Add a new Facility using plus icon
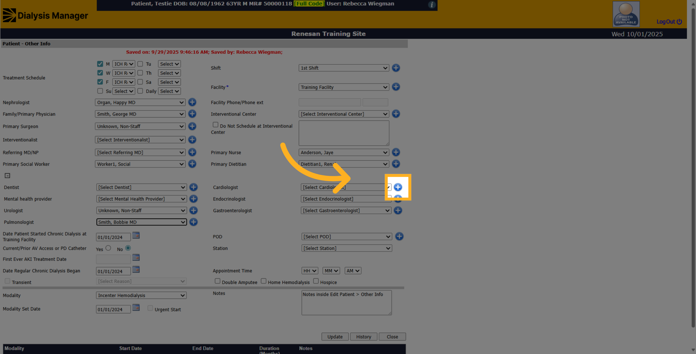The height and width of the screenshot is (354, 696). (x=396, y=87)
